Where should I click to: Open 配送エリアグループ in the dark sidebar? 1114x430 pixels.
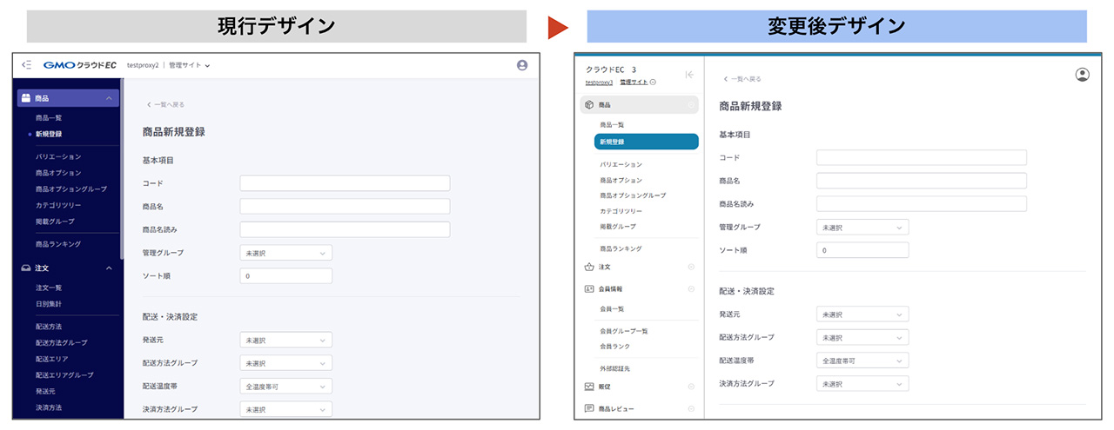(x=64, y=374)
